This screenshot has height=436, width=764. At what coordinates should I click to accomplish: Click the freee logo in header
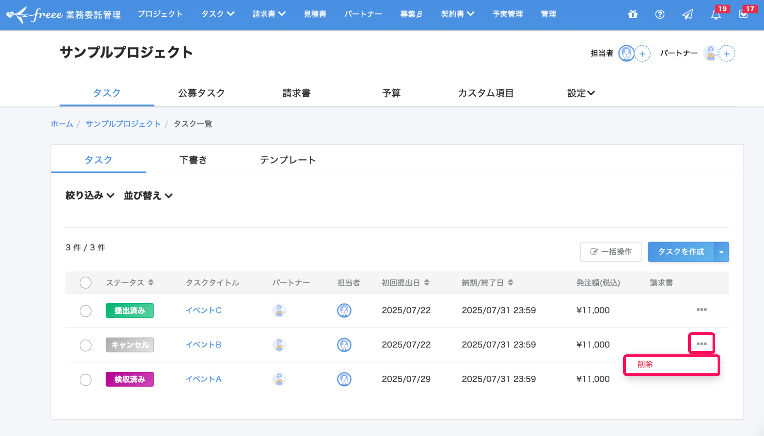click(x=63, y=15)
